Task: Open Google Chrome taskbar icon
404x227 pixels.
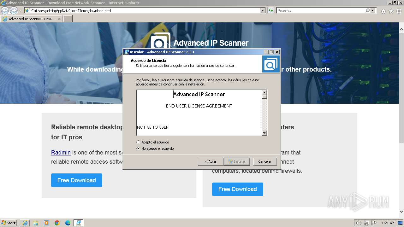Action: point(57,223)
